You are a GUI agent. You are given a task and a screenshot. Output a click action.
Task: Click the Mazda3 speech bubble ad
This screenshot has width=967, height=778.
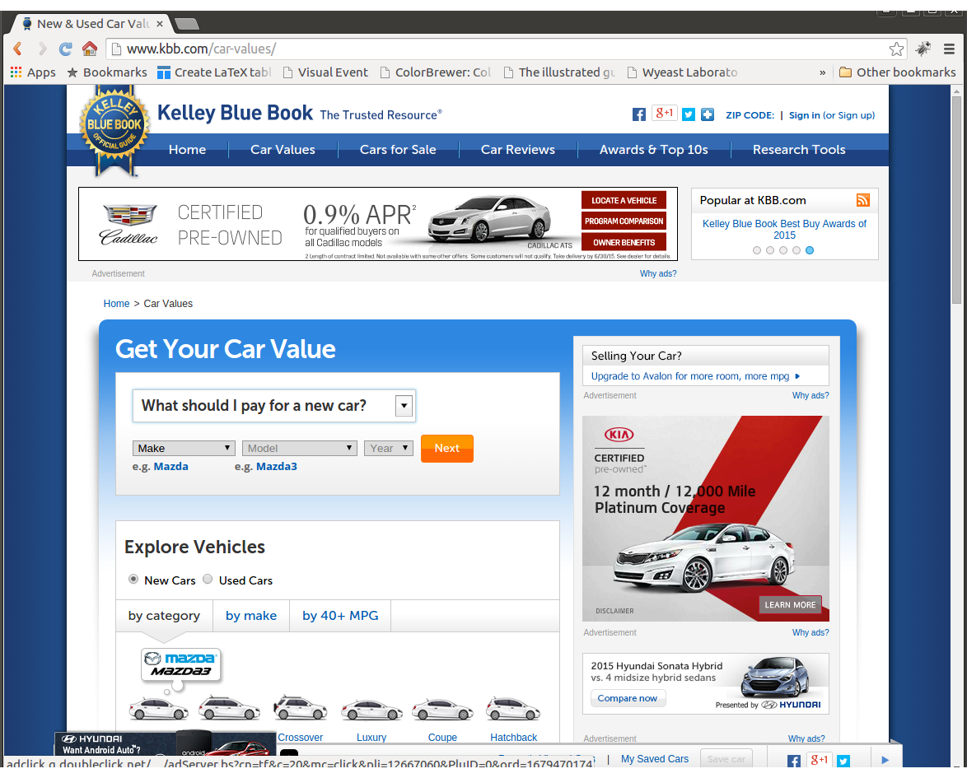(x=181, y=665)
